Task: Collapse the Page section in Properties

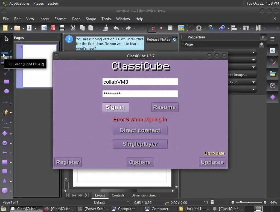Action: [x=182, y=44]
